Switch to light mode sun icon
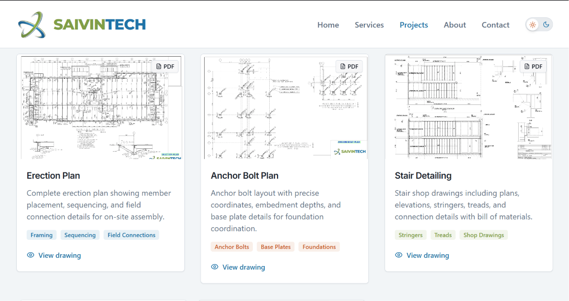569x301 pixels. [x=533, y=25]
